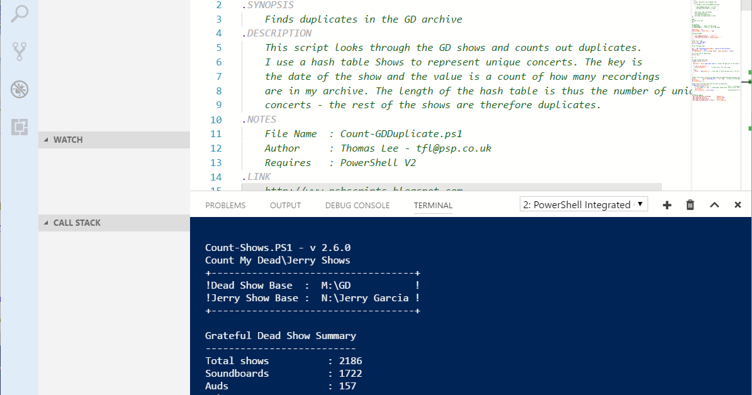
Task: Open the Debug view in sidebar
Action: [19, 89]
